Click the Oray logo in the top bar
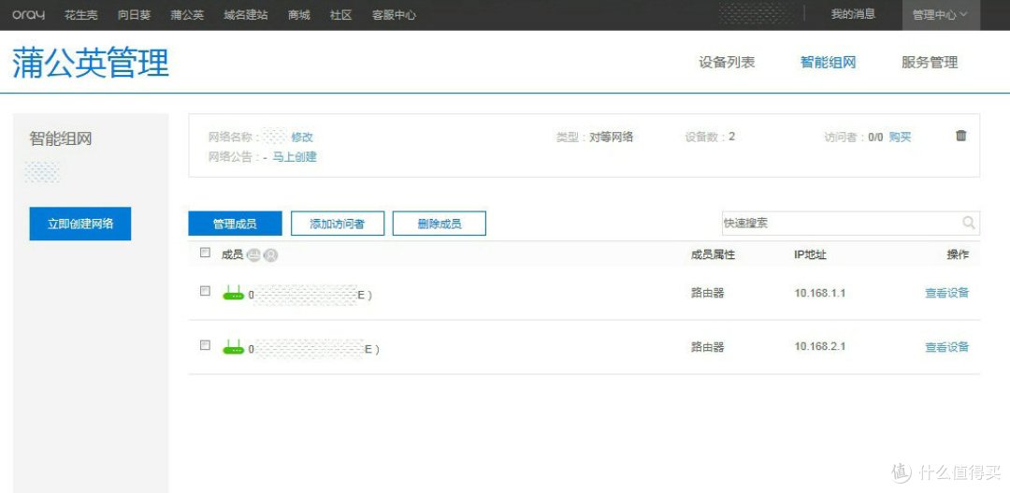 [x=28, y=15]
